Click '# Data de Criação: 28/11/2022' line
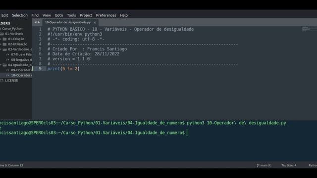This screenshot has width=317, height=178. 83,54
